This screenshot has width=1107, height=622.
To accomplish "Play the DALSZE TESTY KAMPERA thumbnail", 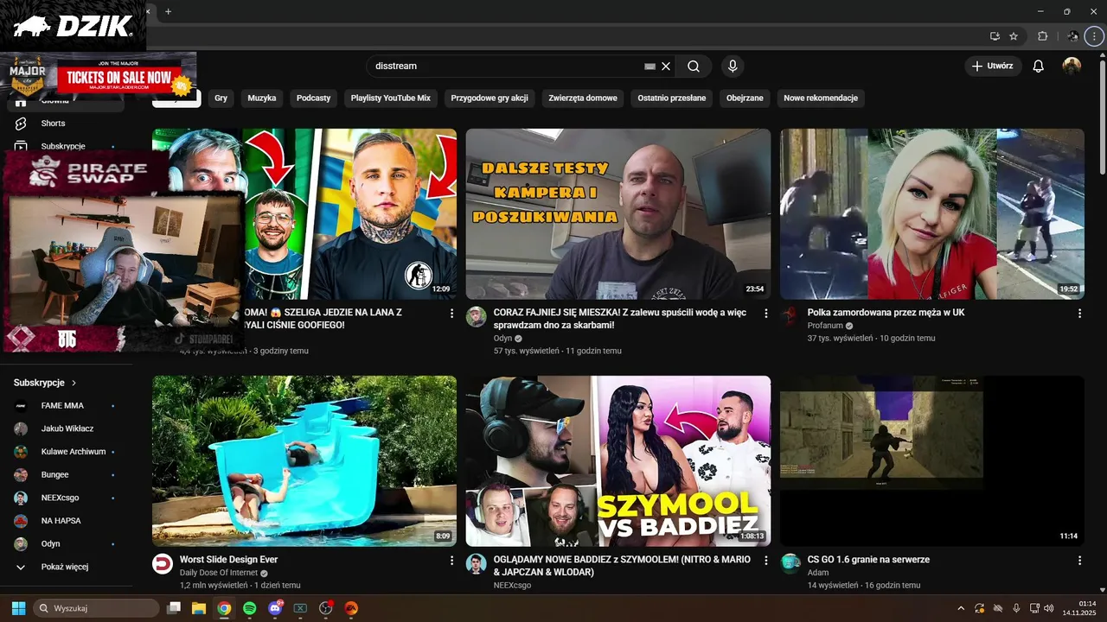I will 618,214.
